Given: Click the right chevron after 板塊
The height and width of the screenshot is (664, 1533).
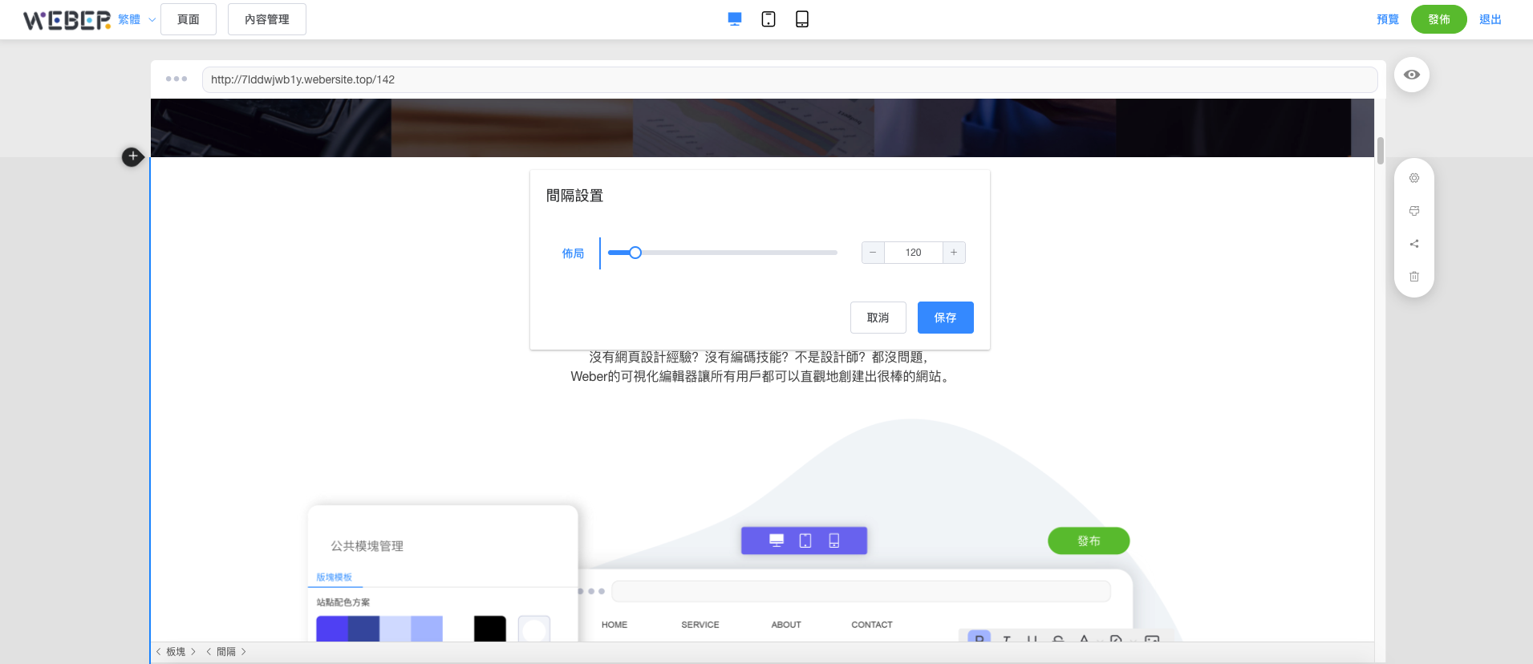Looking at the screenshot, I should click(193, 652).
